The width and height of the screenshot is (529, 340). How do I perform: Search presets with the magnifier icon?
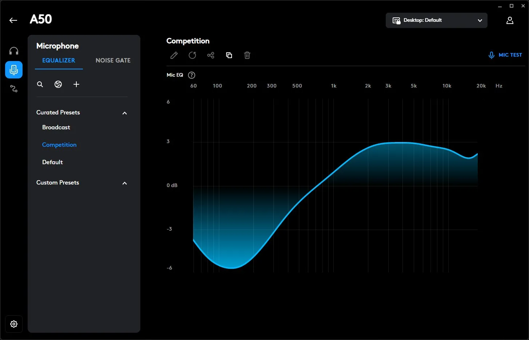click(x=40, y=84)
